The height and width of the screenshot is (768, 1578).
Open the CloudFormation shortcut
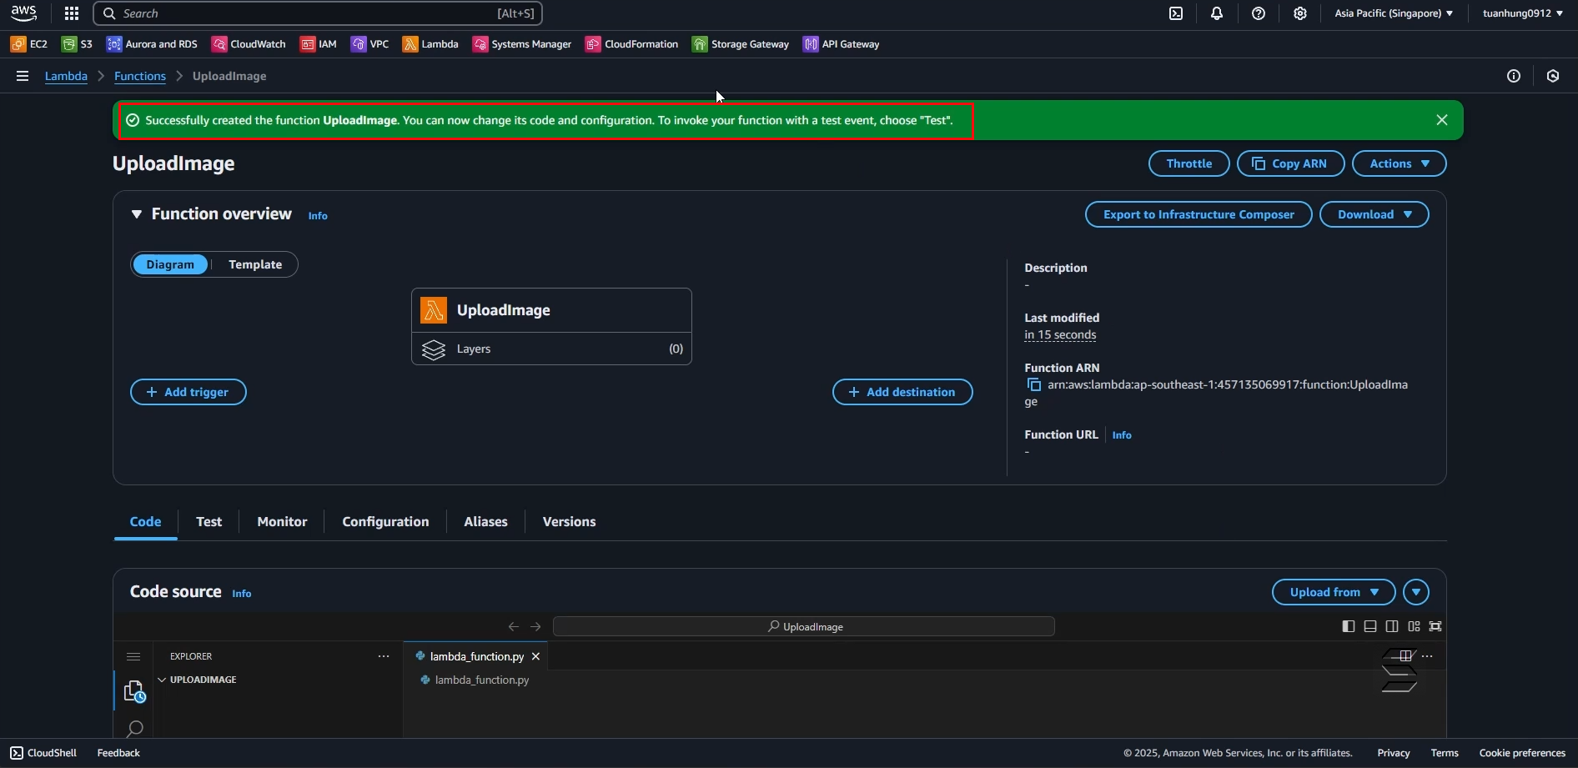[x=632, y=44]
